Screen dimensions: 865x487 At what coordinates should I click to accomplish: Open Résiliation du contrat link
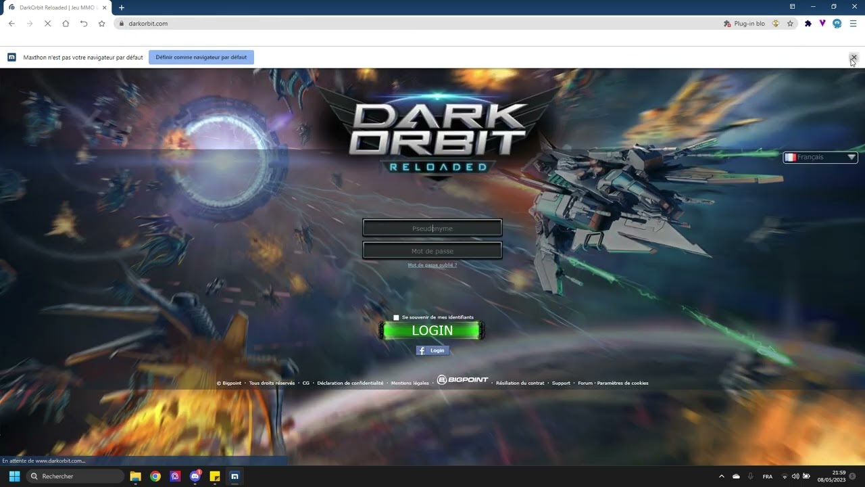tap(520, 383)
